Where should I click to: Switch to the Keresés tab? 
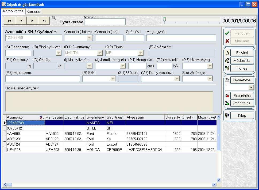(33, 12)
